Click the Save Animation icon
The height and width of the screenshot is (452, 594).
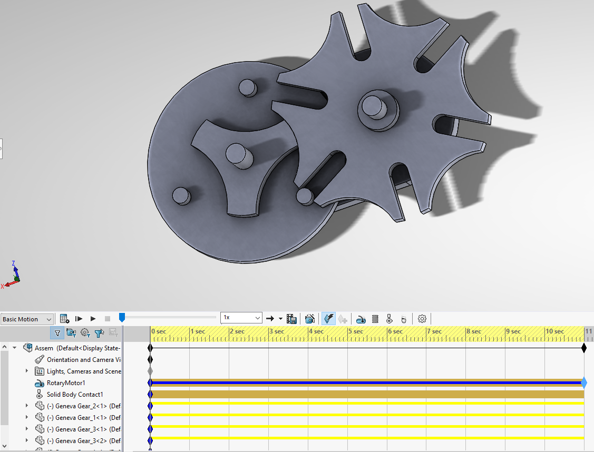coord(291,319)
